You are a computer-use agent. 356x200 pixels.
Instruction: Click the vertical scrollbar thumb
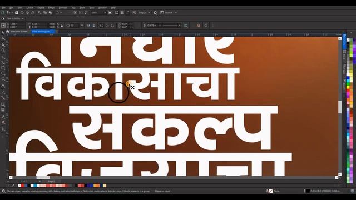point(340,107)
